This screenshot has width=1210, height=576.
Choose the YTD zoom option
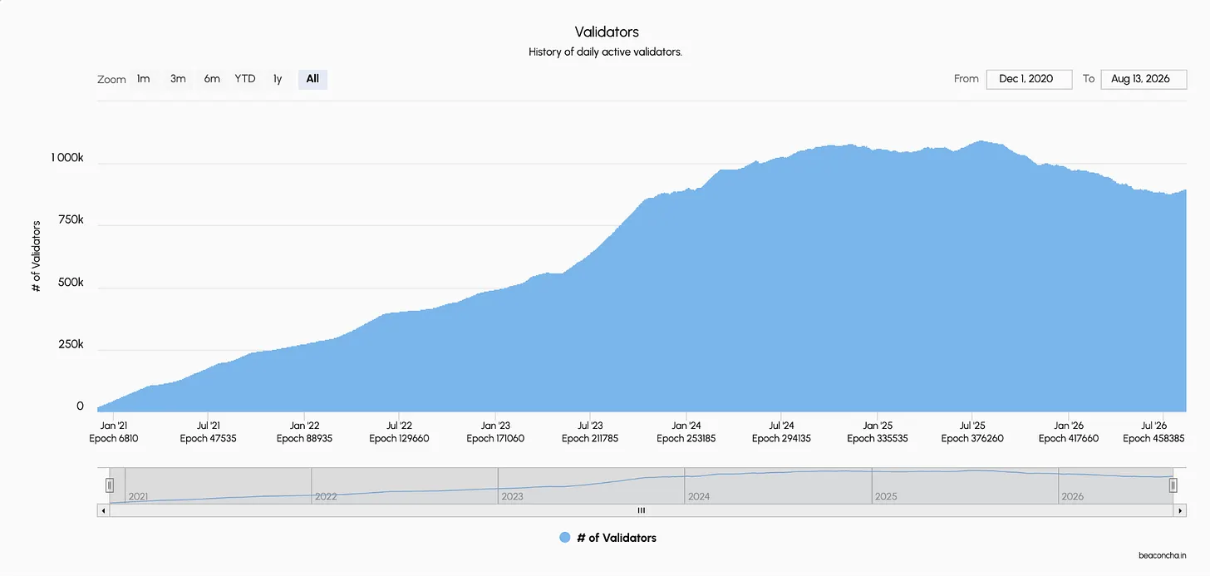click(x=245, y=79)
